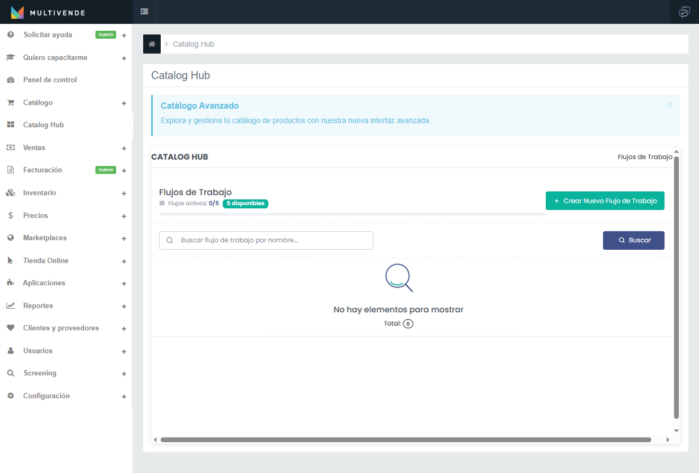The image size is (699, 473).
Task: Click the Reportes chart icon
Action: click(11, 306)
